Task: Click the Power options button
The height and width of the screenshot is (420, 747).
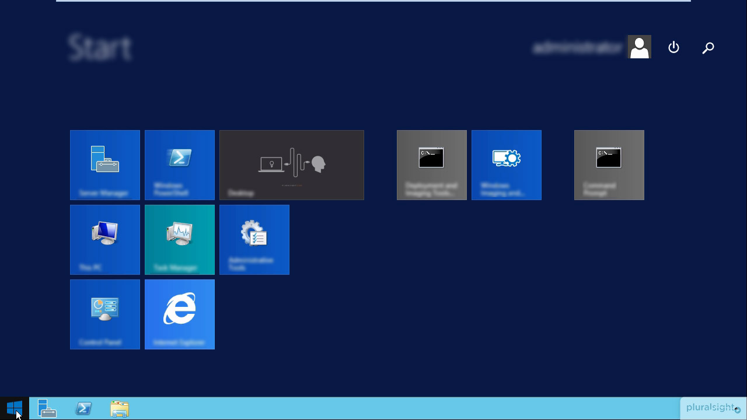Action: coord(673,47)
